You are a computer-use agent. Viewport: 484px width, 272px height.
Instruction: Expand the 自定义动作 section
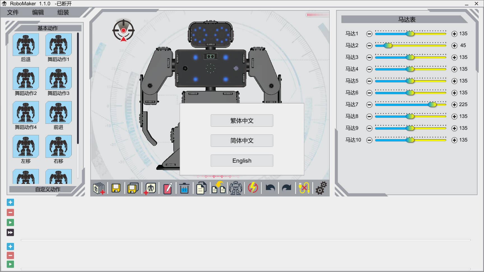pyautogui.click(x=48, y=189)
